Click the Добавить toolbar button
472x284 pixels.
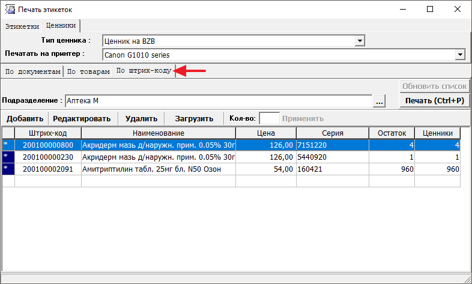click(25, 119)
